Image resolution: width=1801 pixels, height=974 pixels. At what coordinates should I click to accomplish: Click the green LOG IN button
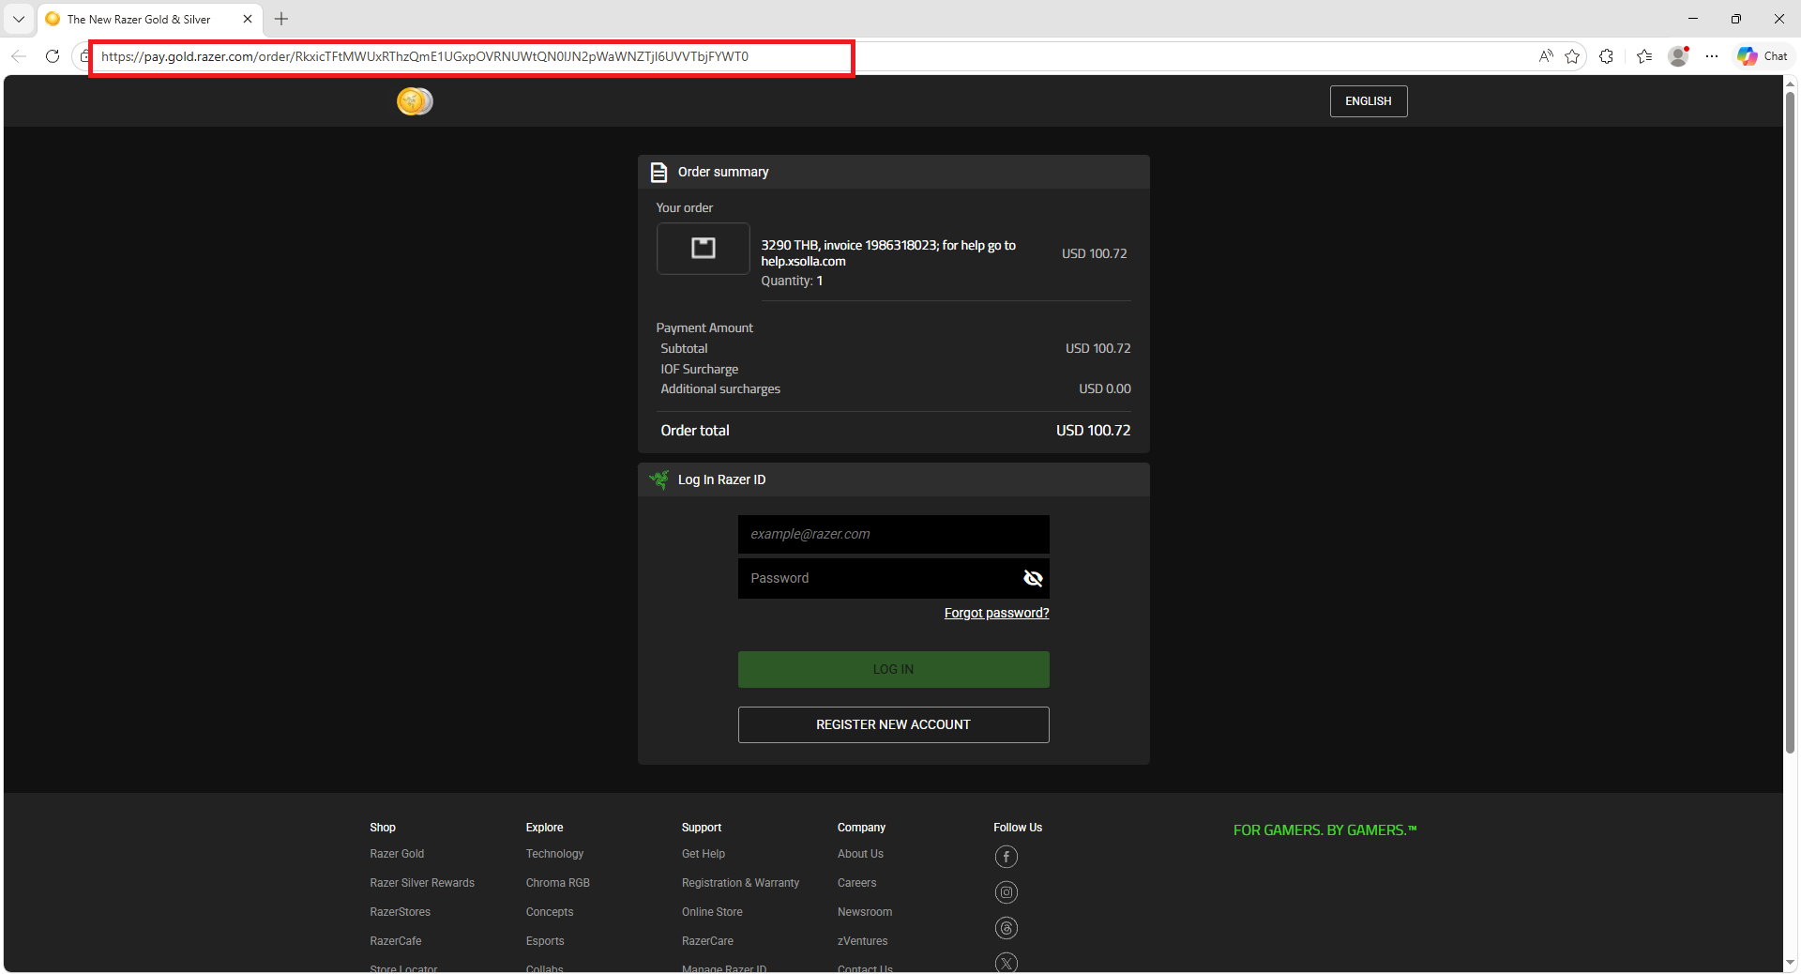click(x=893, y=669)
